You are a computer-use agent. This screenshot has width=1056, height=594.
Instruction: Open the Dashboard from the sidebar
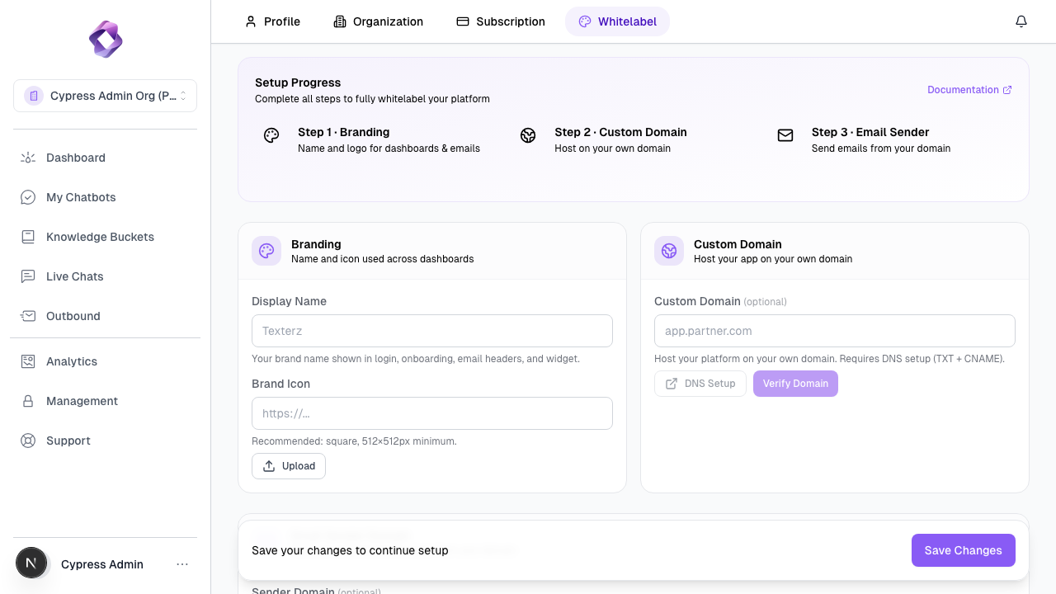(x=75, y=158)
